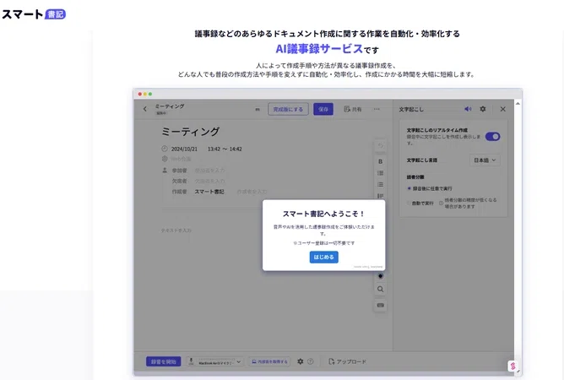The width and height of the screenshot is (564, 380).
Task: Expand the 日本語 language dropdown
Action: coord(485,160)
